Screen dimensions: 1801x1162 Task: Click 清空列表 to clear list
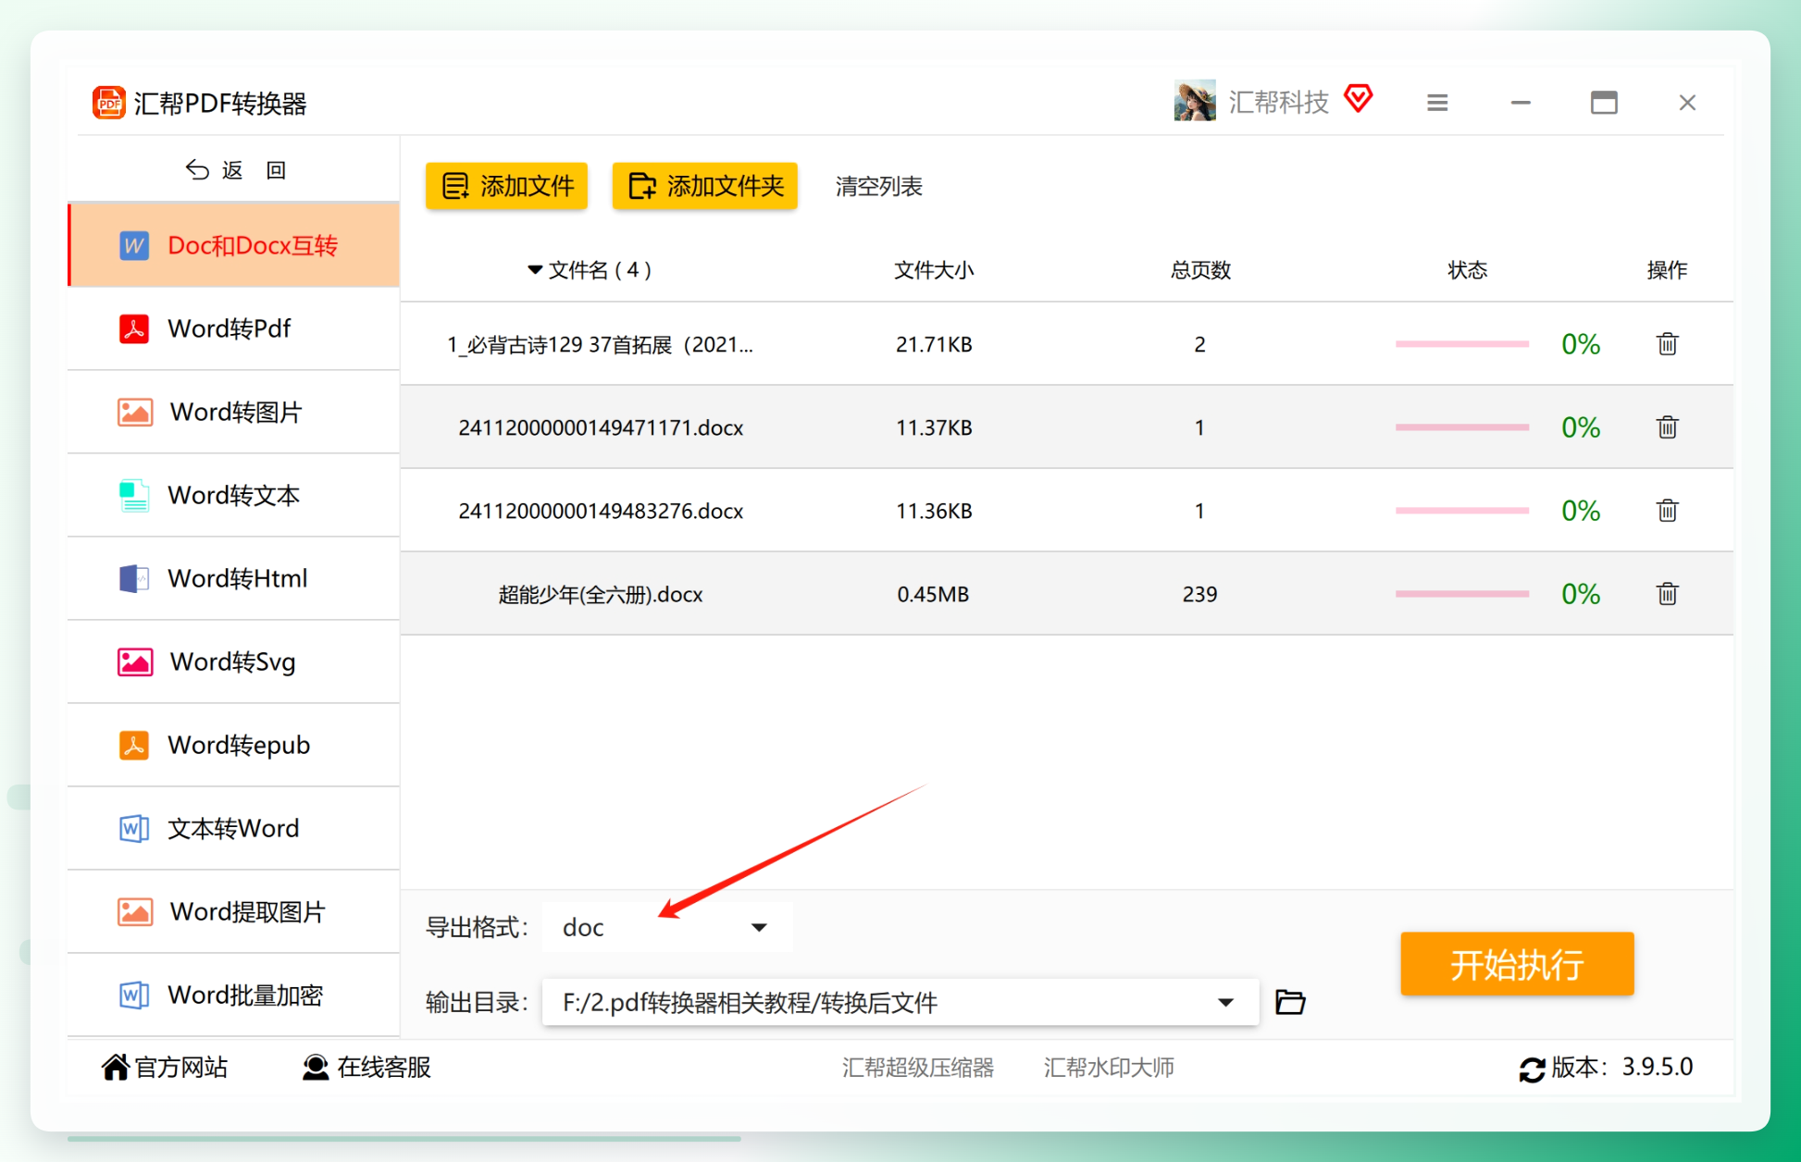(878, 186)
